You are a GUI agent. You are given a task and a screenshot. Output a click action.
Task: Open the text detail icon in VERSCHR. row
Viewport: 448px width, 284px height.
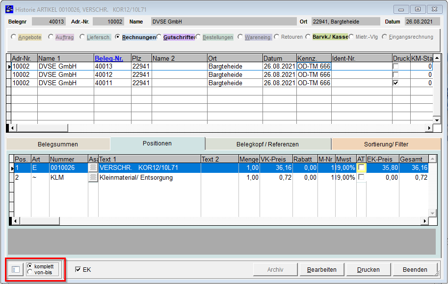coord(93,167)
